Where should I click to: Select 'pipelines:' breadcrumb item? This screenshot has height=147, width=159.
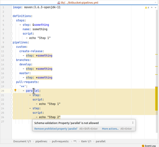point(41,141)
